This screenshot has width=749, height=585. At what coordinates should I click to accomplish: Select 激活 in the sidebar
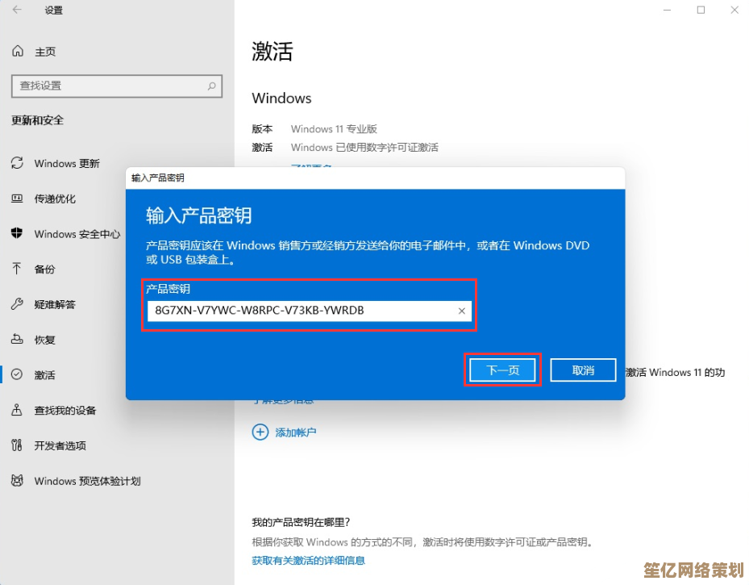click(x=44, y=375)
